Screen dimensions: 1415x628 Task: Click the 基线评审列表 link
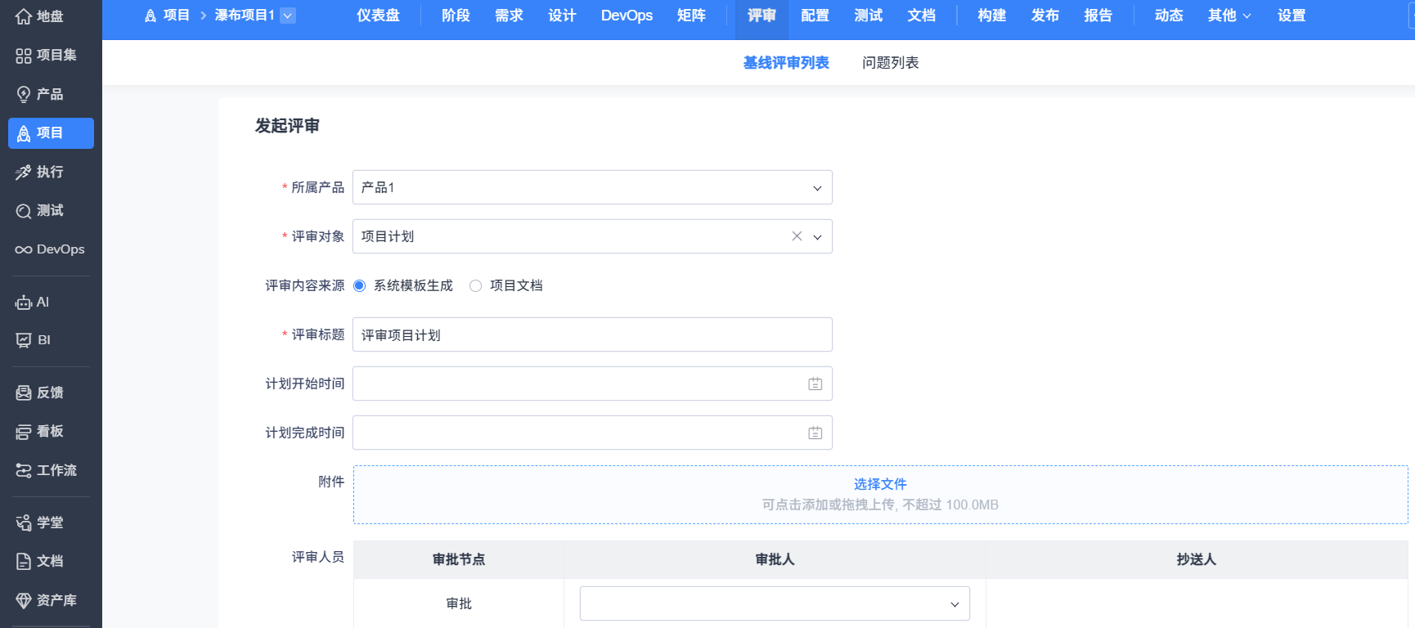click(x=785, y=63)
